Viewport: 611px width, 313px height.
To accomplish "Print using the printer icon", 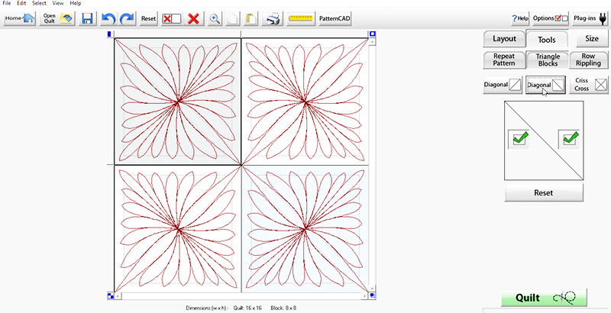I will click(x=273, y=18).
